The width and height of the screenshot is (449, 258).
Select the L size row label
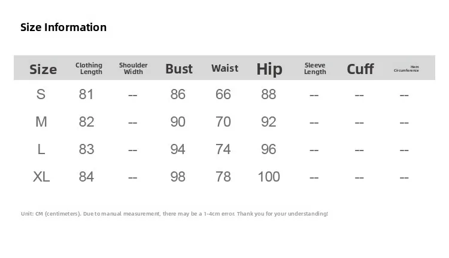coord(41,149)
